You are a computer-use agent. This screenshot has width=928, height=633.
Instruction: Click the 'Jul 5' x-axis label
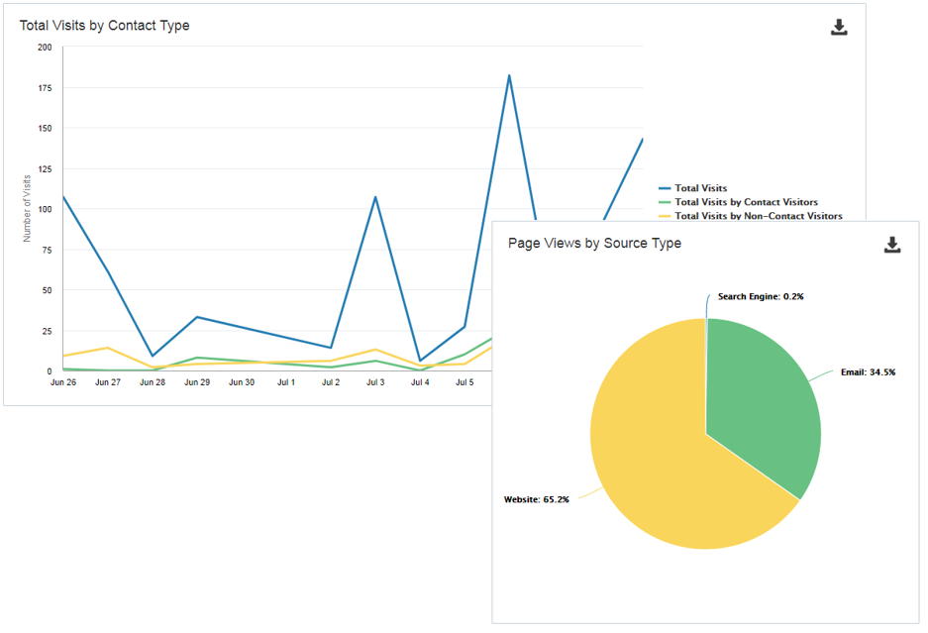pyautogui.click(x=464, y=382)
